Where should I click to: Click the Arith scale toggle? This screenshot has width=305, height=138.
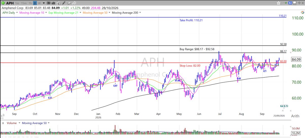pyautogui.click(x=295, y=116)
